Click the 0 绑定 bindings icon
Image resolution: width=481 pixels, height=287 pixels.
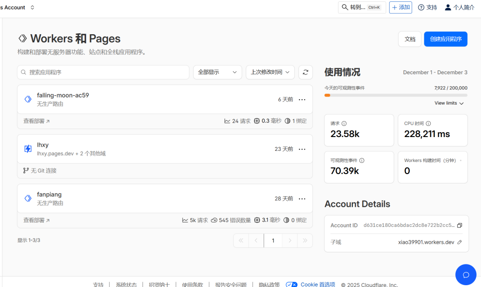pos(286,220)
